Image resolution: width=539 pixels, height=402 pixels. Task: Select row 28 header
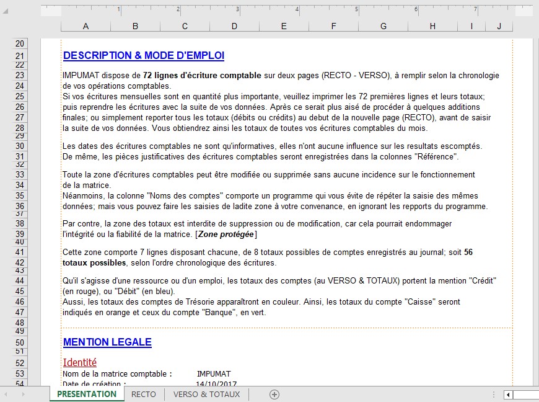(x=20, y=128)
